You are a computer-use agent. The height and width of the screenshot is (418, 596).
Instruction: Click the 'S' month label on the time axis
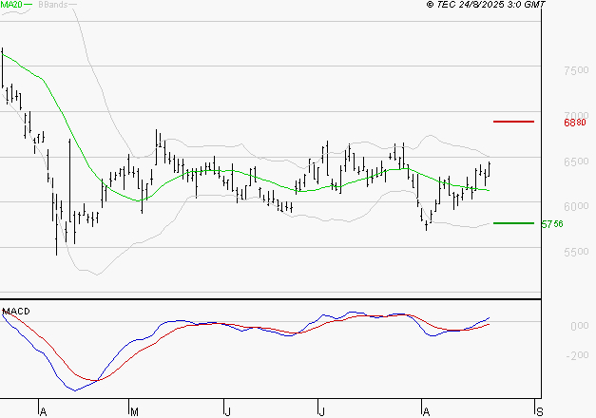coord(541,410)
